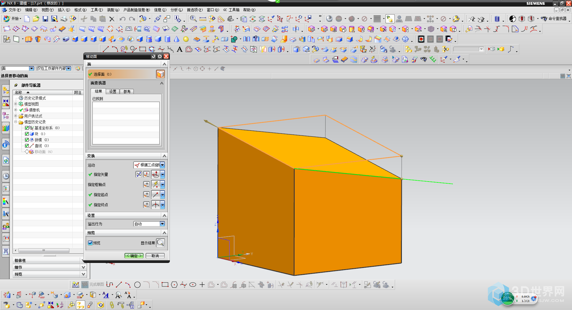Select the Cone primitive icon
The image size is (572, 310).
(x=177, y=39)
